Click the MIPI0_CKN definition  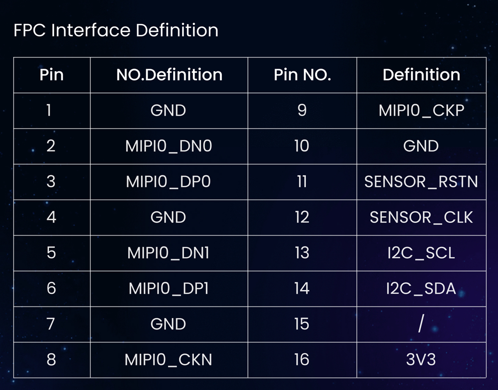[x=168, y=360]
